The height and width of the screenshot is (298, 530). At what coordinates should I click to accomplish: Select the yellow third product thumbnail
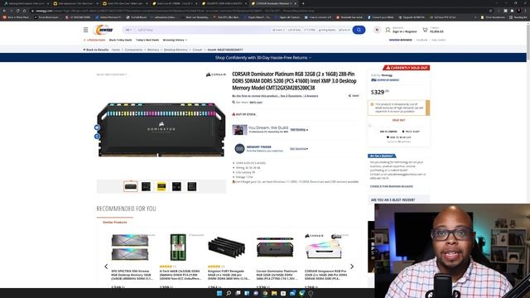coord(161,186)
